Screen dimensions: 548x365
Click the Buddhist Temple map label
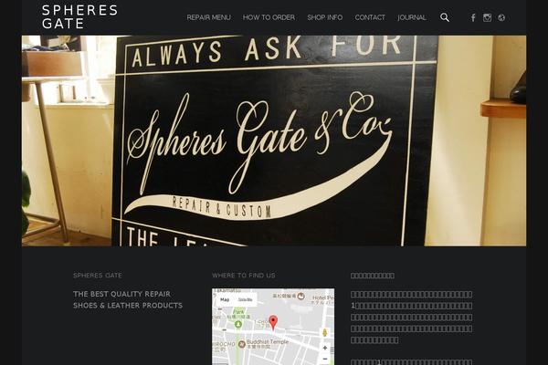(268, 342)
